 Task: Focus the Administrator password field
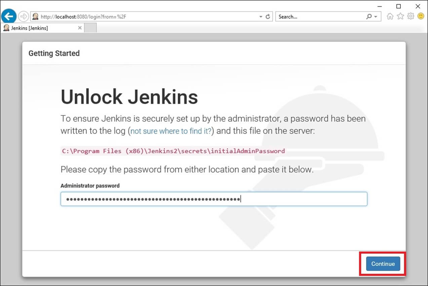(214, 199)
